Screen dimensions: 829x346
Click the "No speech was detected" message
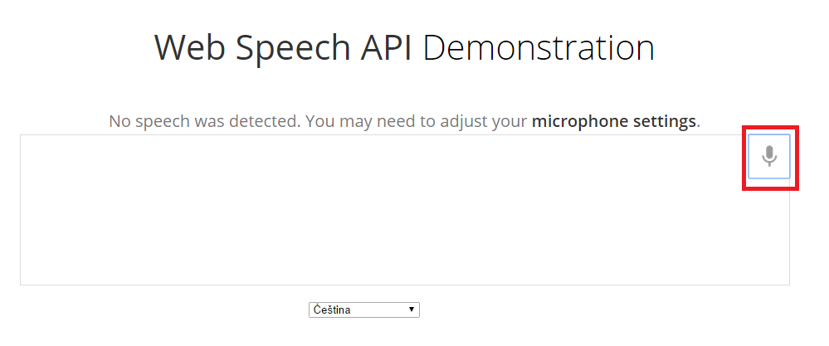click(204, 122)
